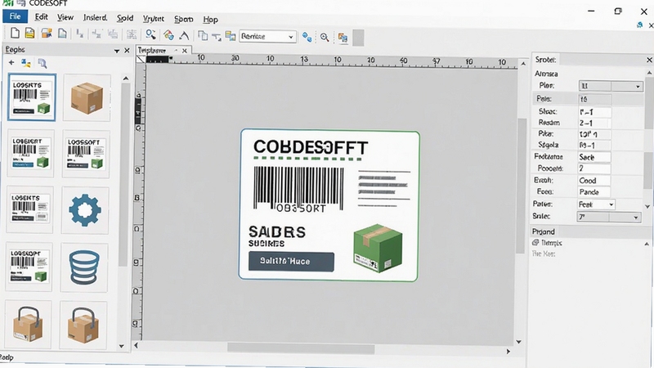Click the yellow document icon in toolbar
Viewport: 654px width, 368px height.
pyautogui.click(x=29, y=34)
